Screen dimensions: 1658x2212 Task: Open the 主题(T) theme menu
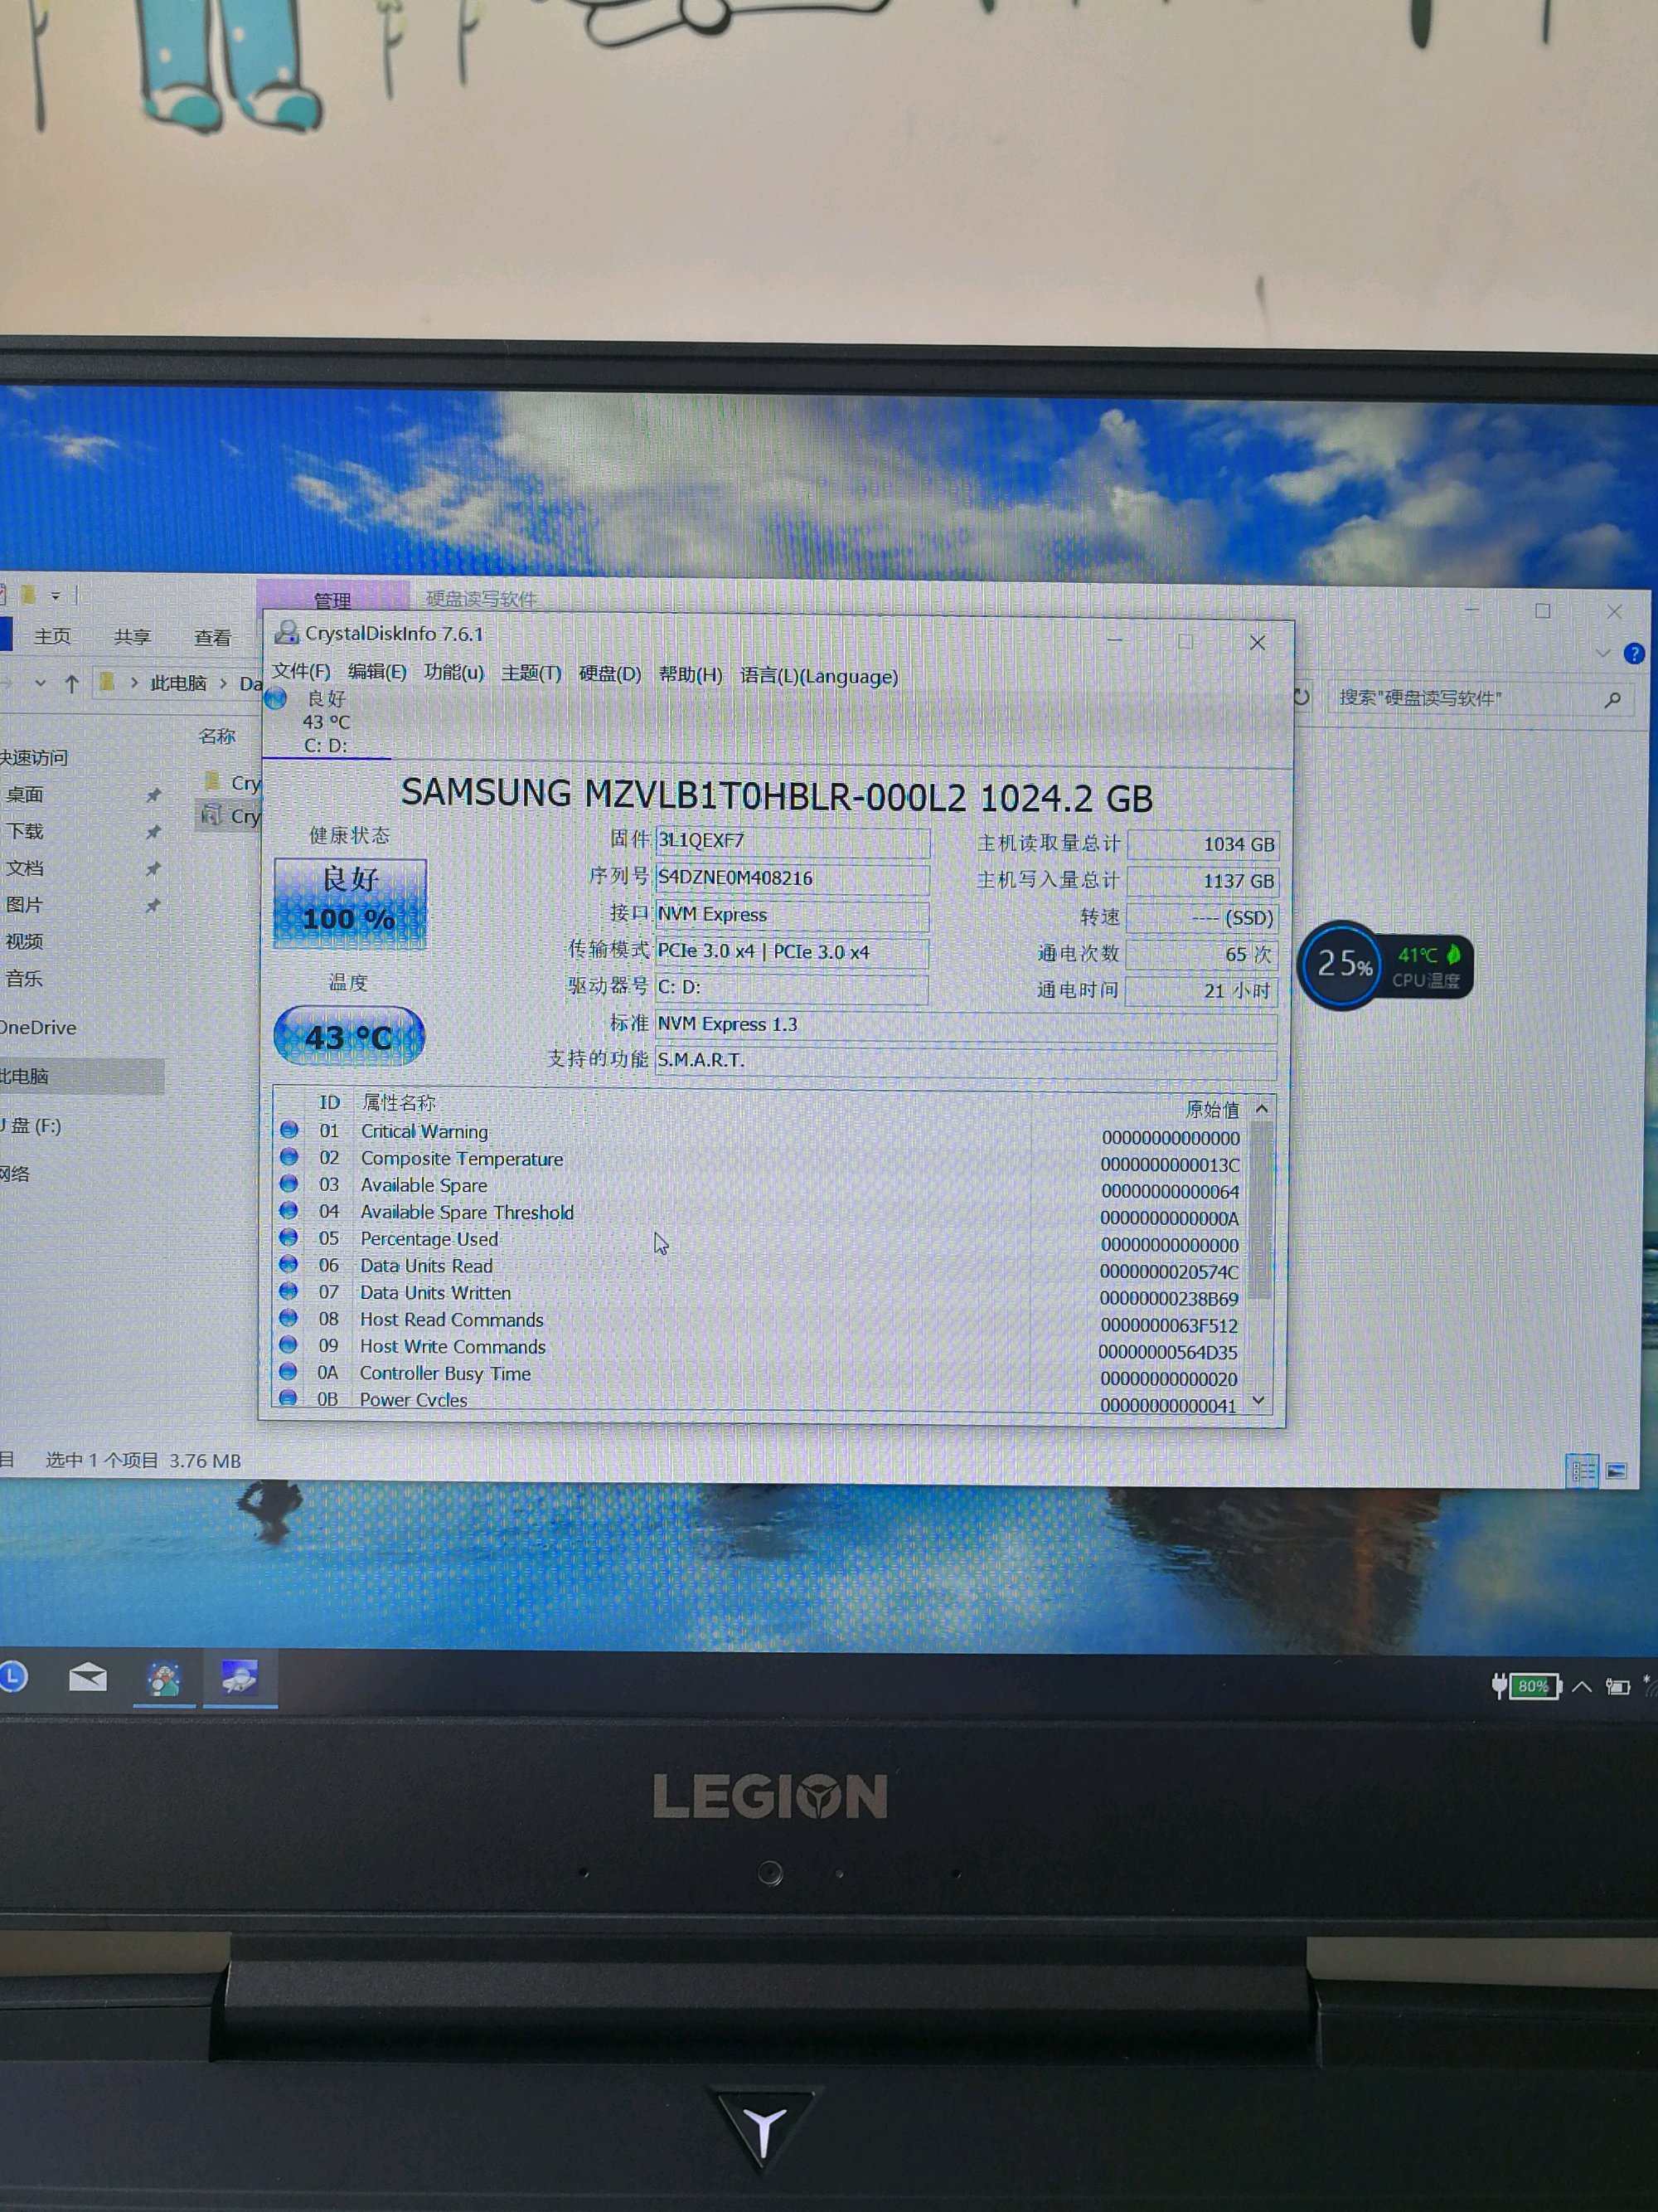point(531,673)
